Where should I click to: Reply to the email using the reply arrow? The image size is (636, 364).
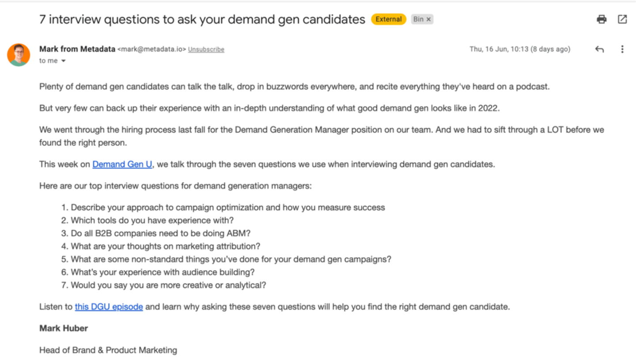[x=599, y=49]
